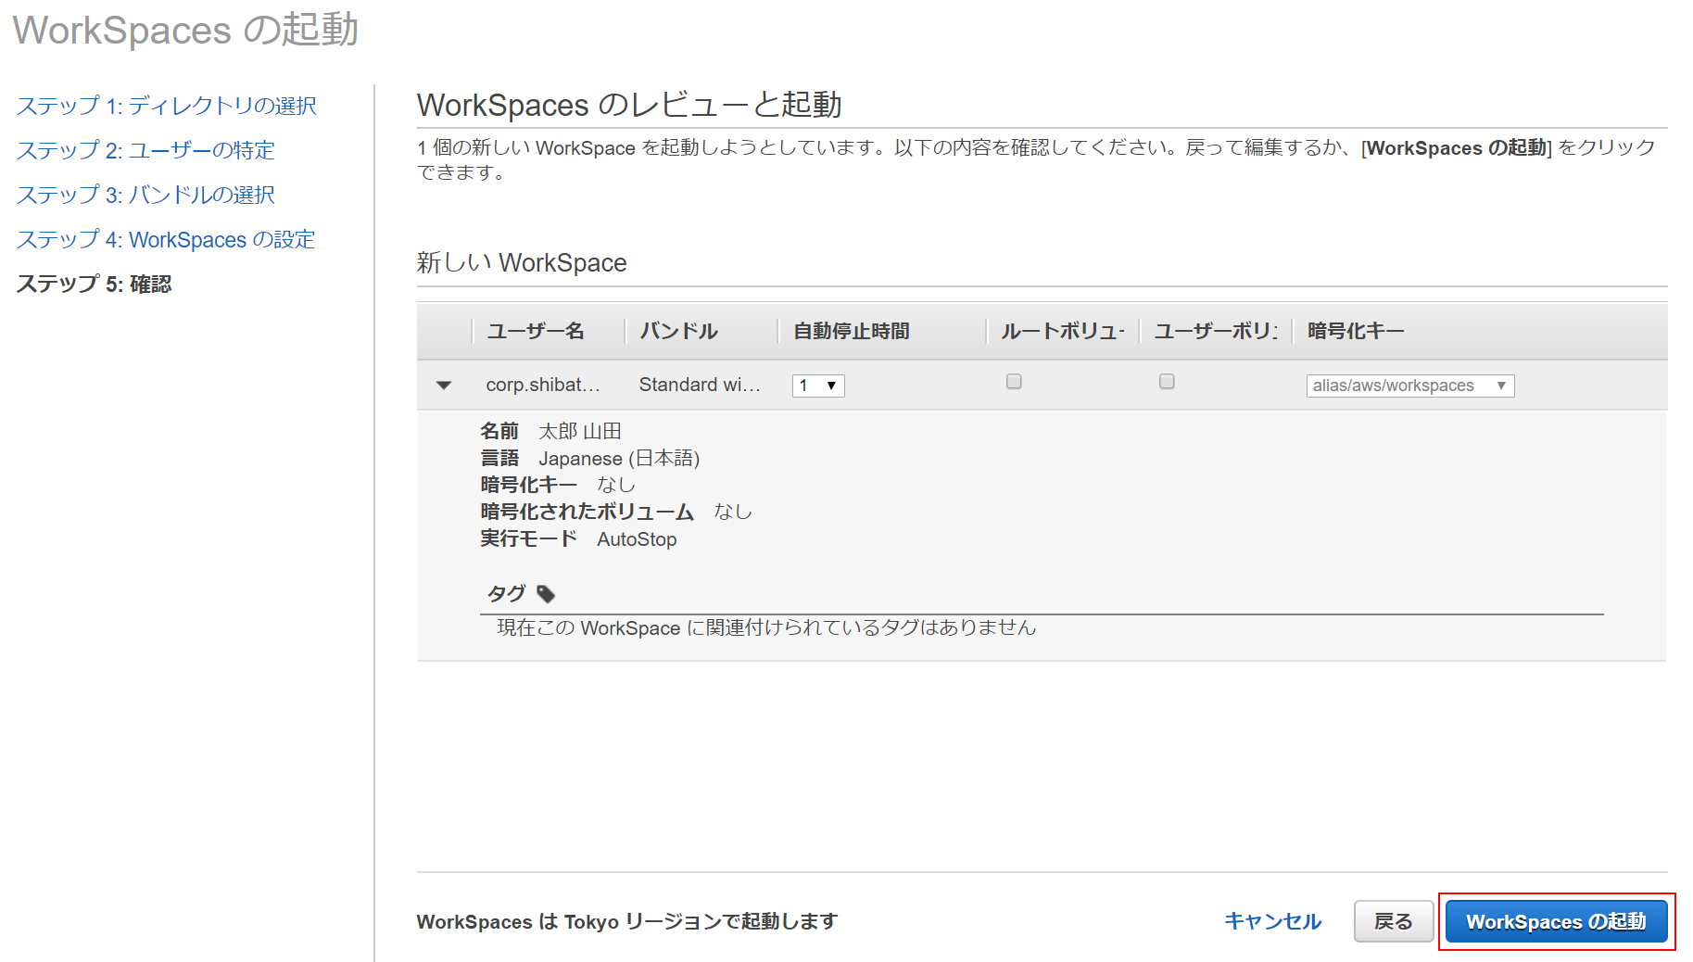
Task: Enable the root volume encryption checkbox
Action: pyautogui.click(x=1014, y=381)
